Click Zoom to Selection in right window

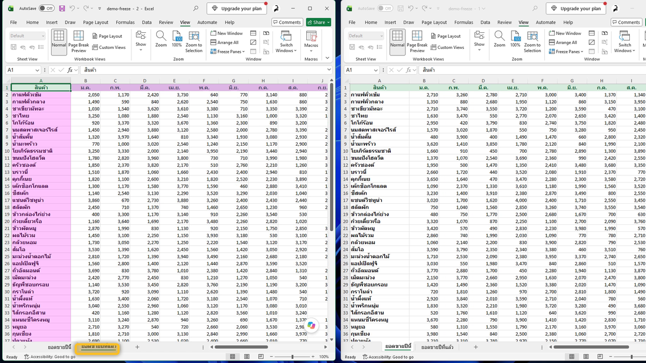532,40
